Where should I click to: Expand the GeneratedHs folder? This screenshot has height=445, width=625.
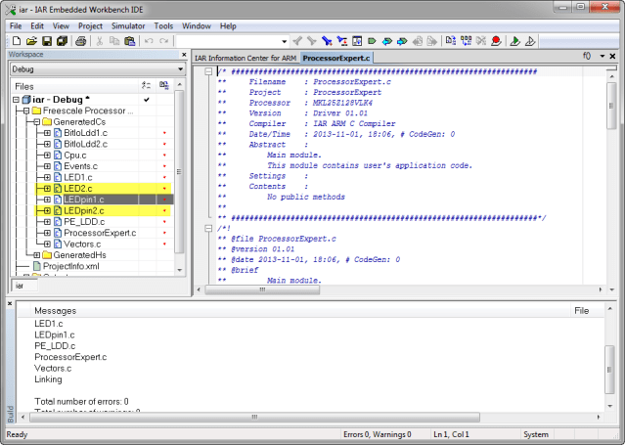[34, 254]
